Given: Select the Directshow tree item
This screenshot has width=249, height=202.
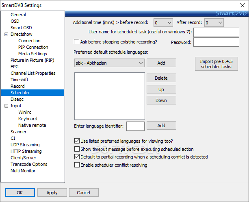Looking at the screenshot, I should point(21,34).
